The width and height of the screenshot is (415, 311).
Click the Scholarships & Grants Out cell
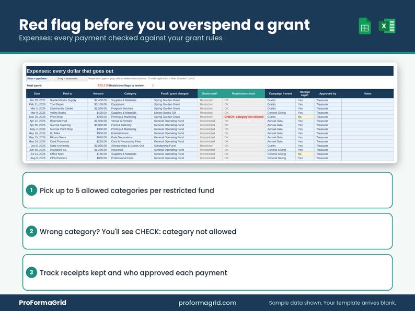click(x=130, y=146)
